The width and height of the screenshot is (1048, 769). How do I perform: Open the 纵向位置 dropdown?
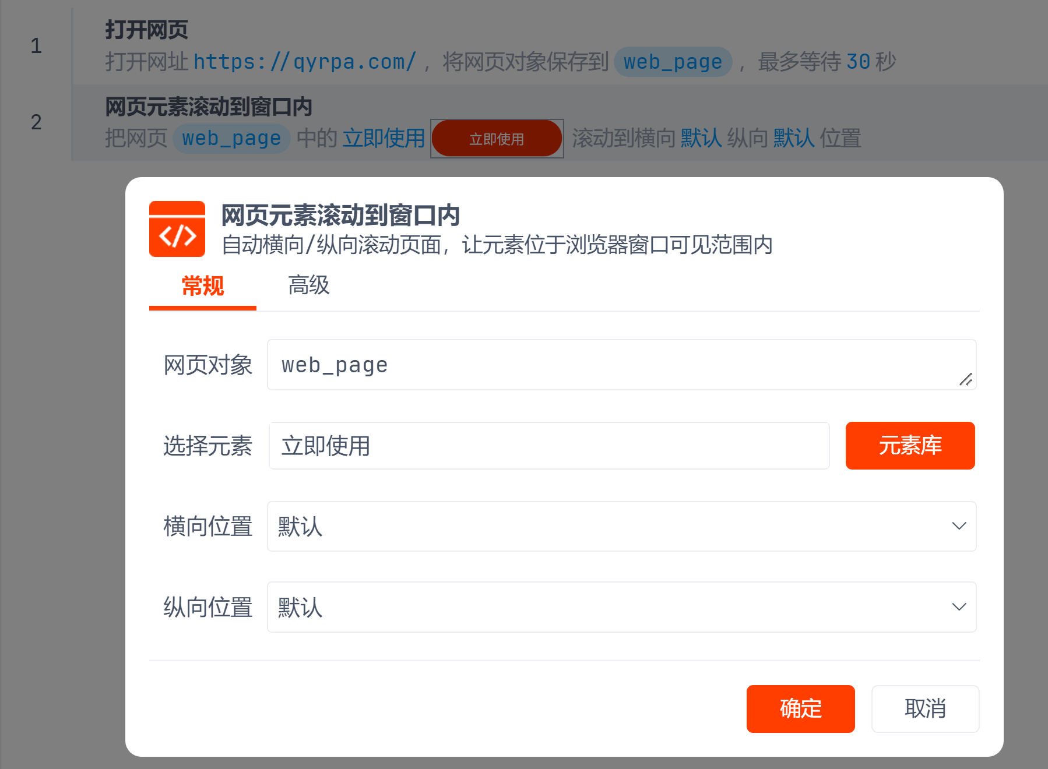621,607
